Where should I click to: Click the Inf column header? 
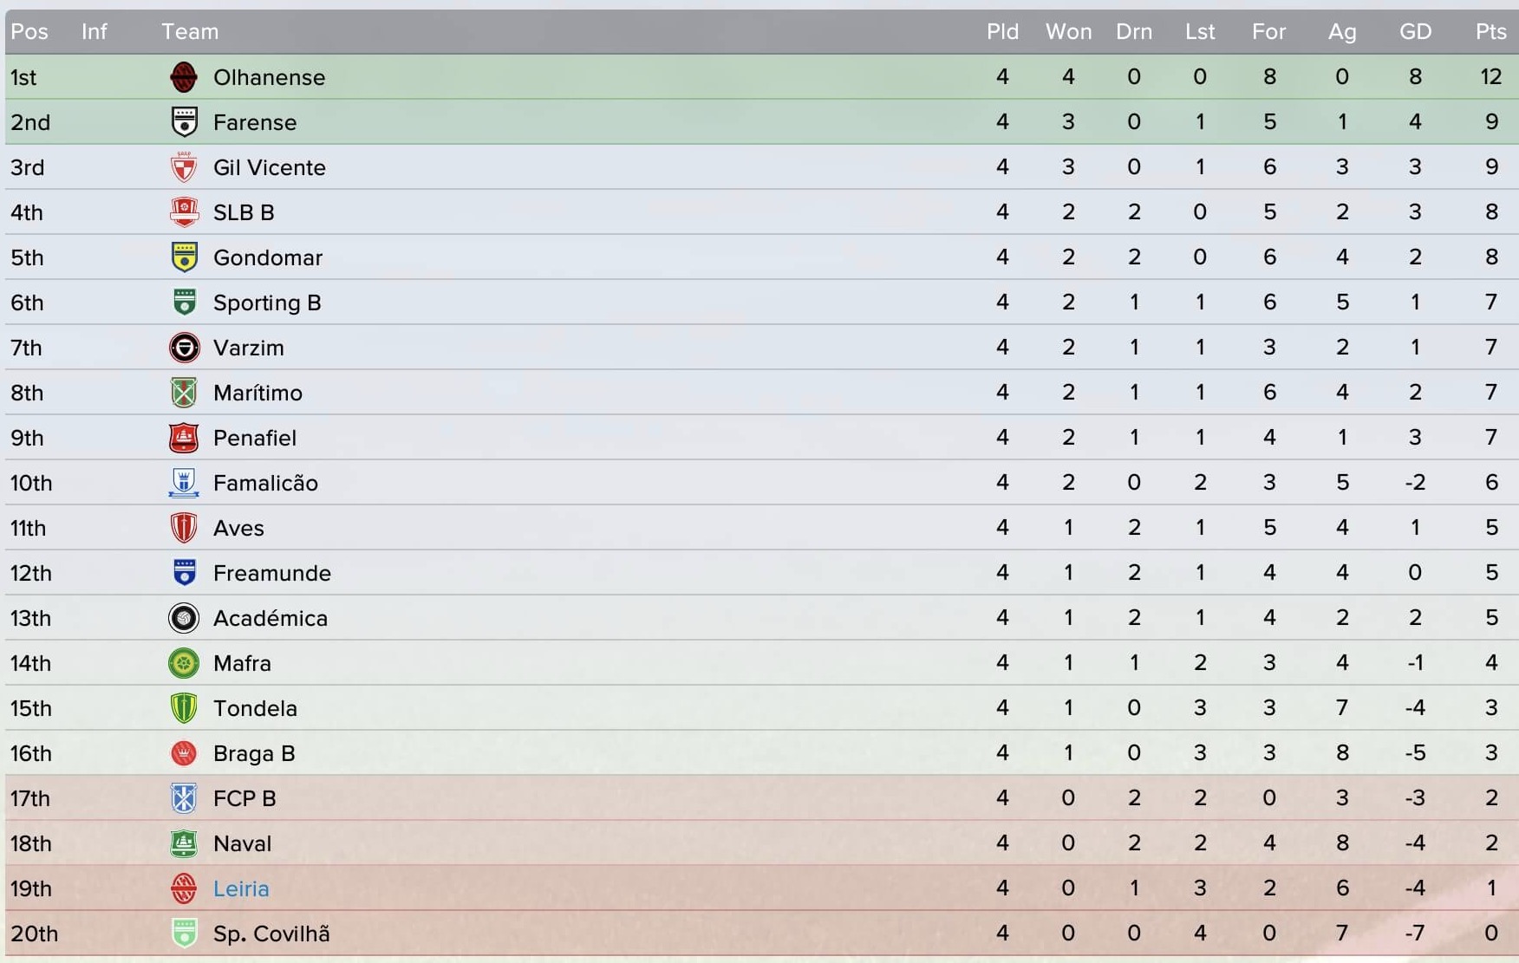coord(94,31)
